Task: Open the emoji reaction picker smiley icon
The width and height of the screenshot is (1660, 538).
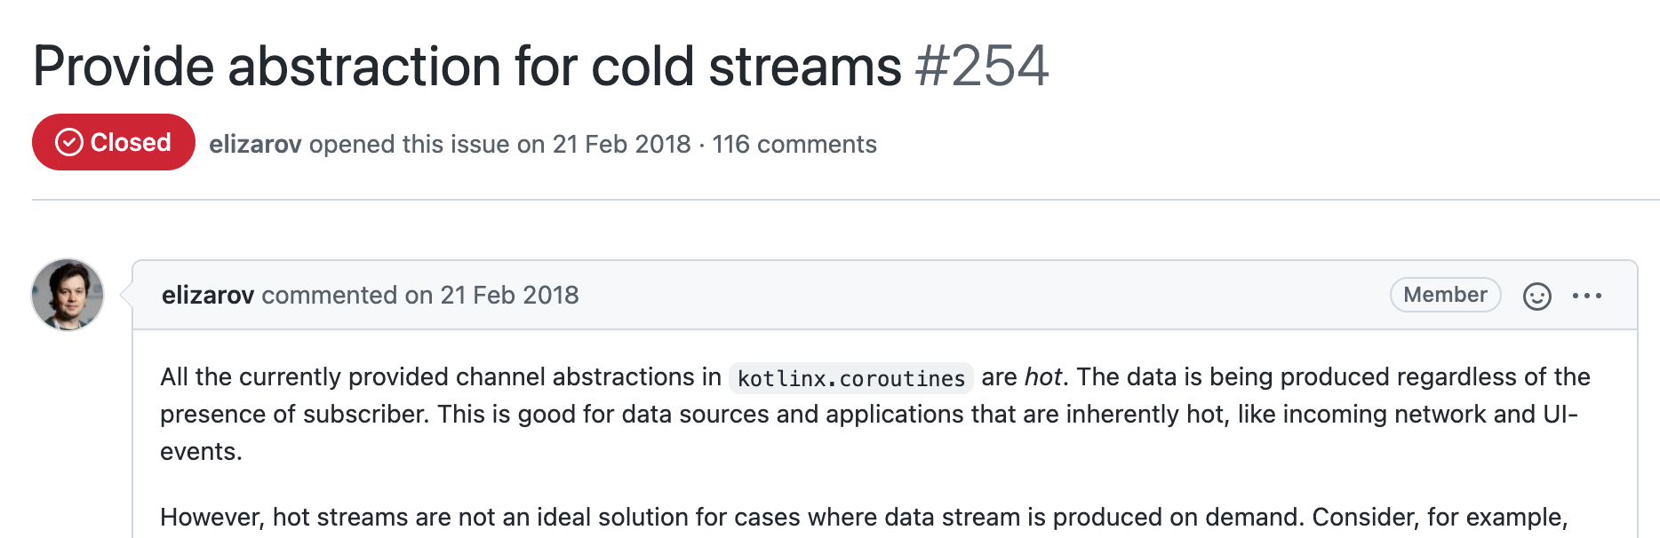Action: click(1536, 296)
